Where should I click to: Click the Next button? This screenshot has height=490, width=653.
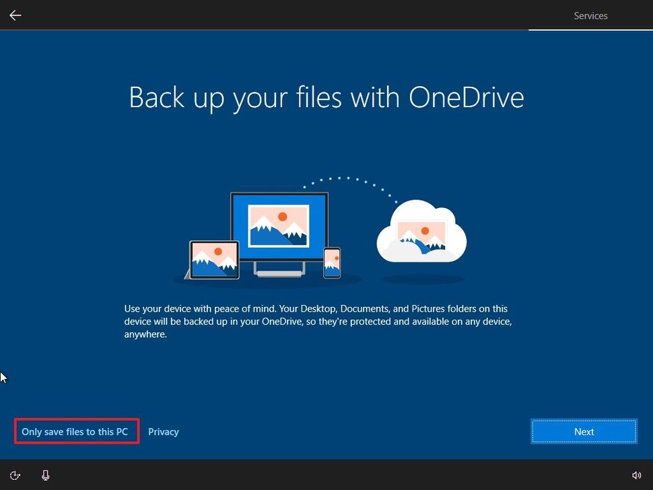coord(583,431)
